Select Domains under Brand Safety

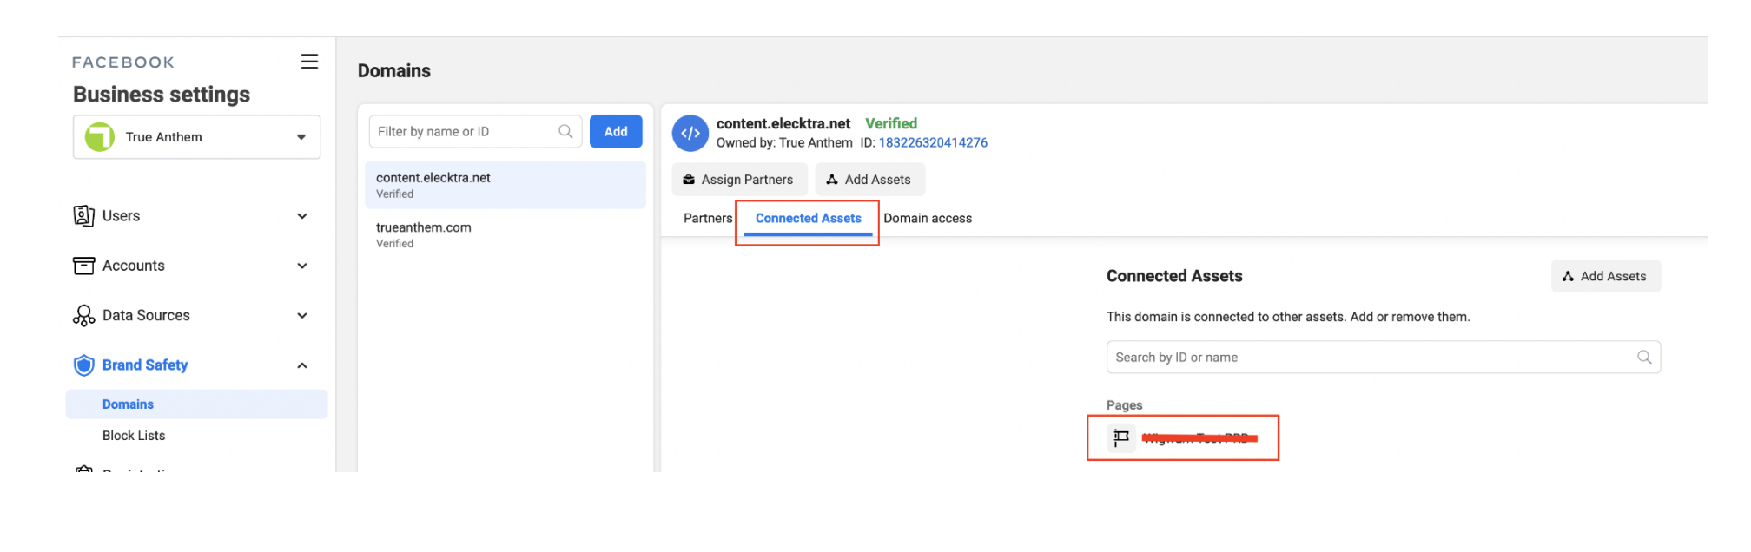coord(196,404)
